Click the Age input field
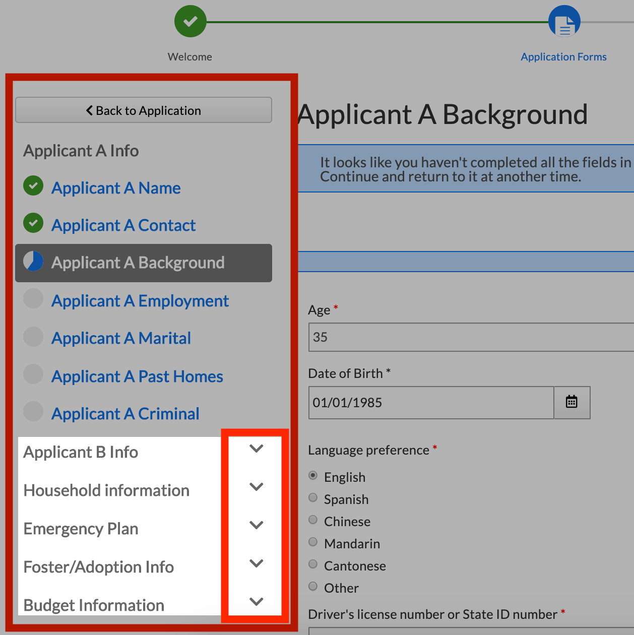Viewport: 634px width, 635px height. pyautogui.click(x=469, y=337)
